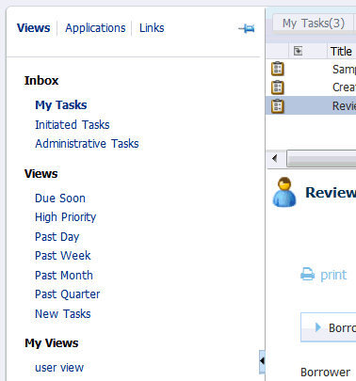
Task: Open the user view under My Views
Action: 59,368
